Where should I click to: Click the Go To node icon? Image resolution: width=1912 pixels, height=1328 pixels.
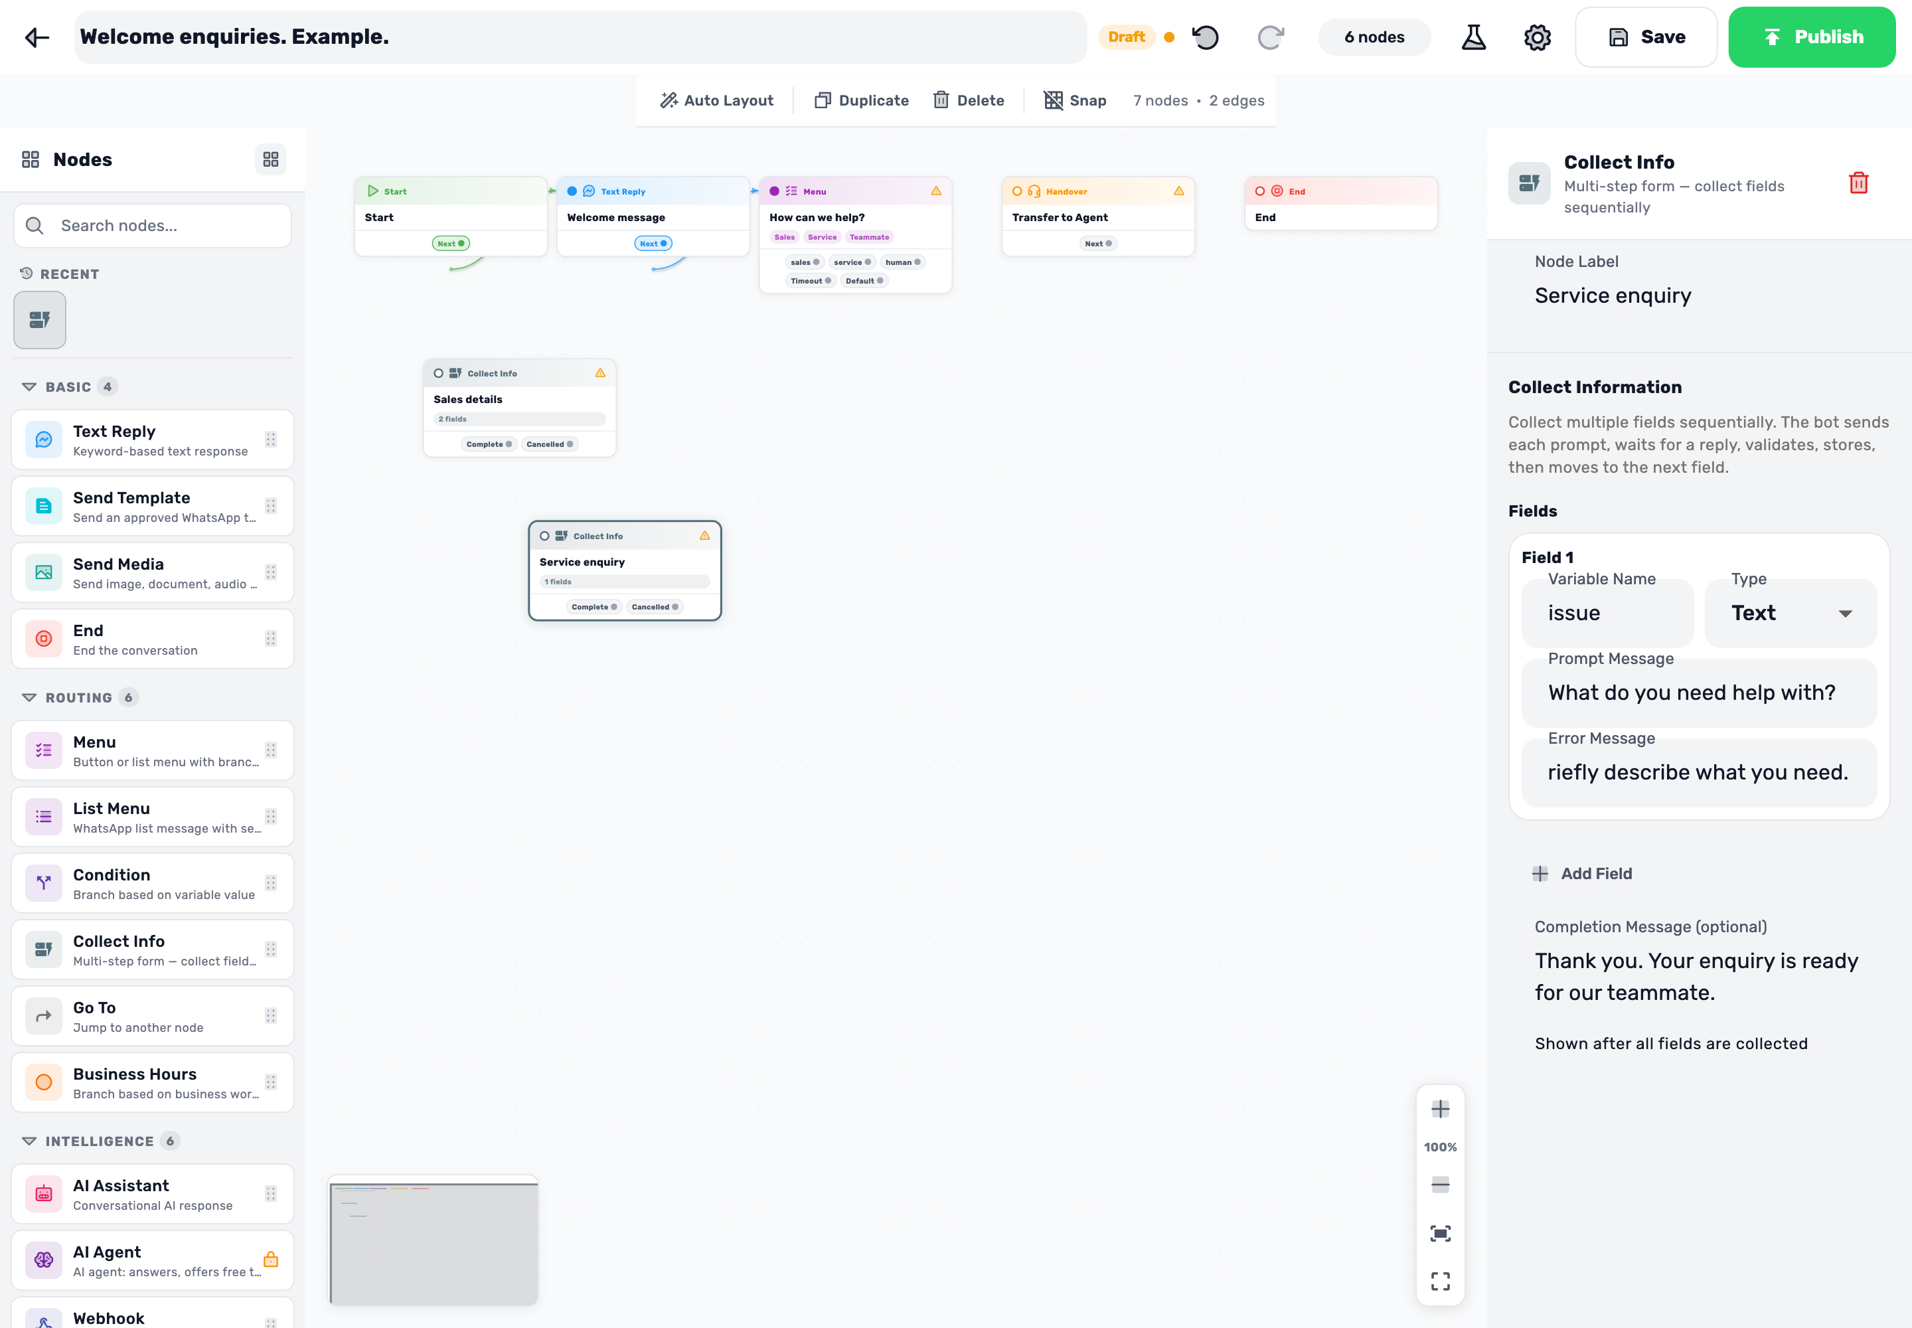pos(44,1015)
